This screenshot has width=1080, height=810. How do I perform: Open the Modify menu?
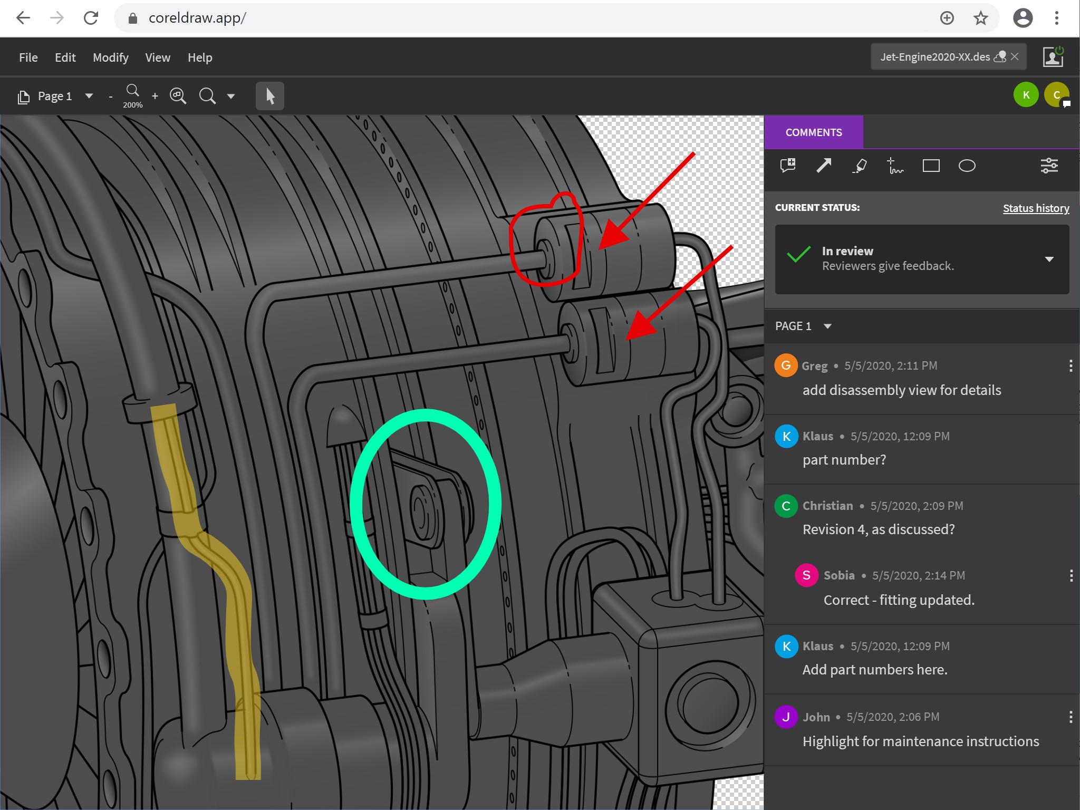point(111,57)
